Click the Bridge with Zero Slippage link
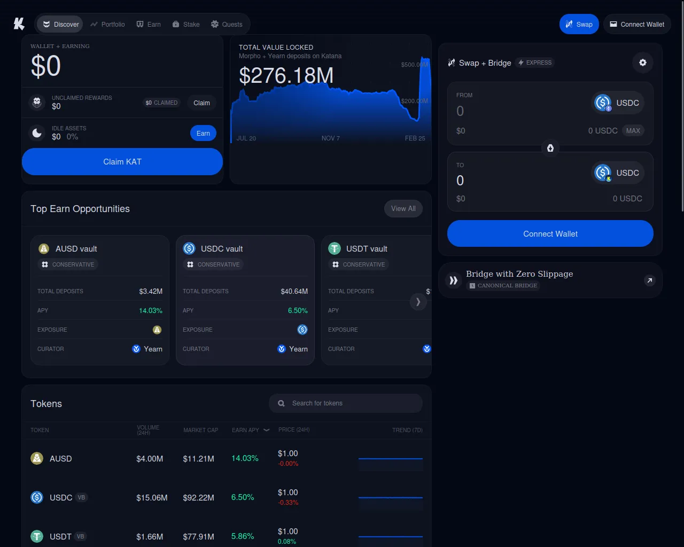The width and height of the screenshot is (684, 547). click(550, 280)
